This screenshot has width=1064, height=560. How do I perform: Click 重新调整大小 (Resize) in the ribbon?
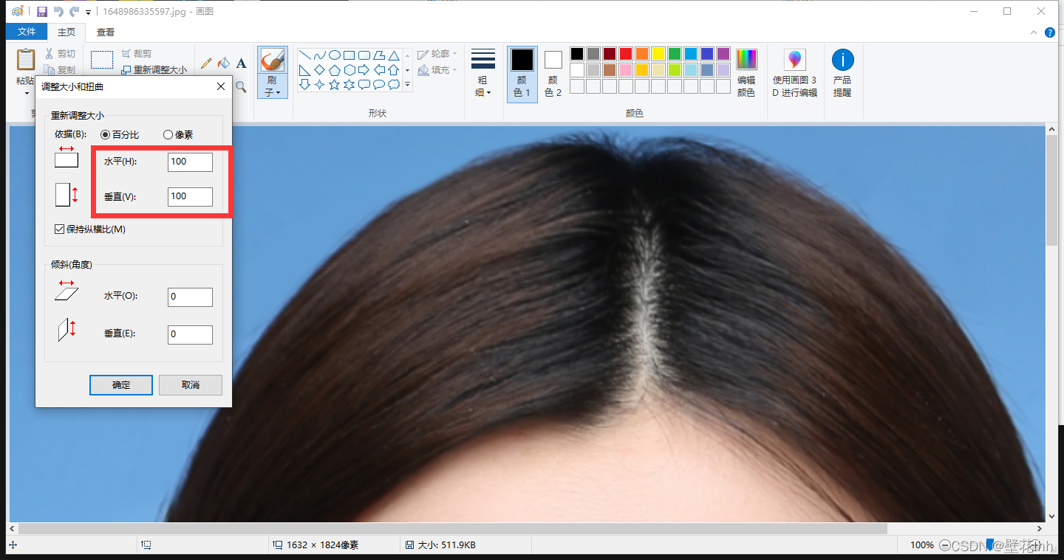click(x=154, y=69)
